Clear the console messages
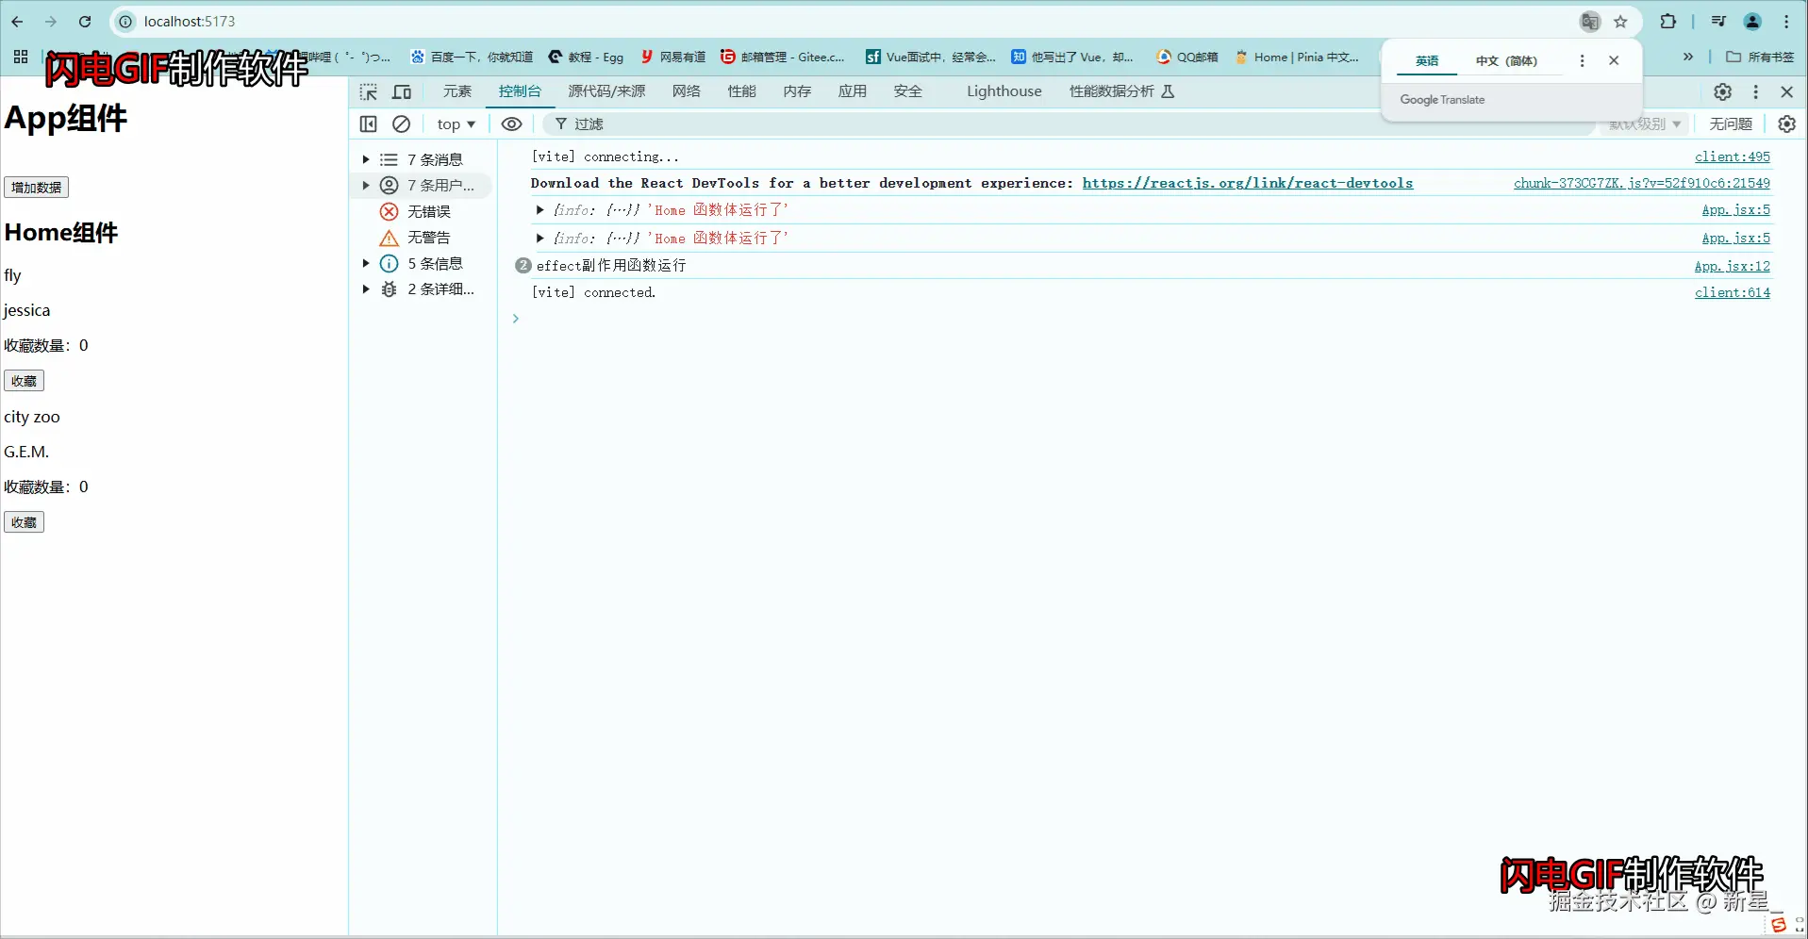 coord(401,124)
